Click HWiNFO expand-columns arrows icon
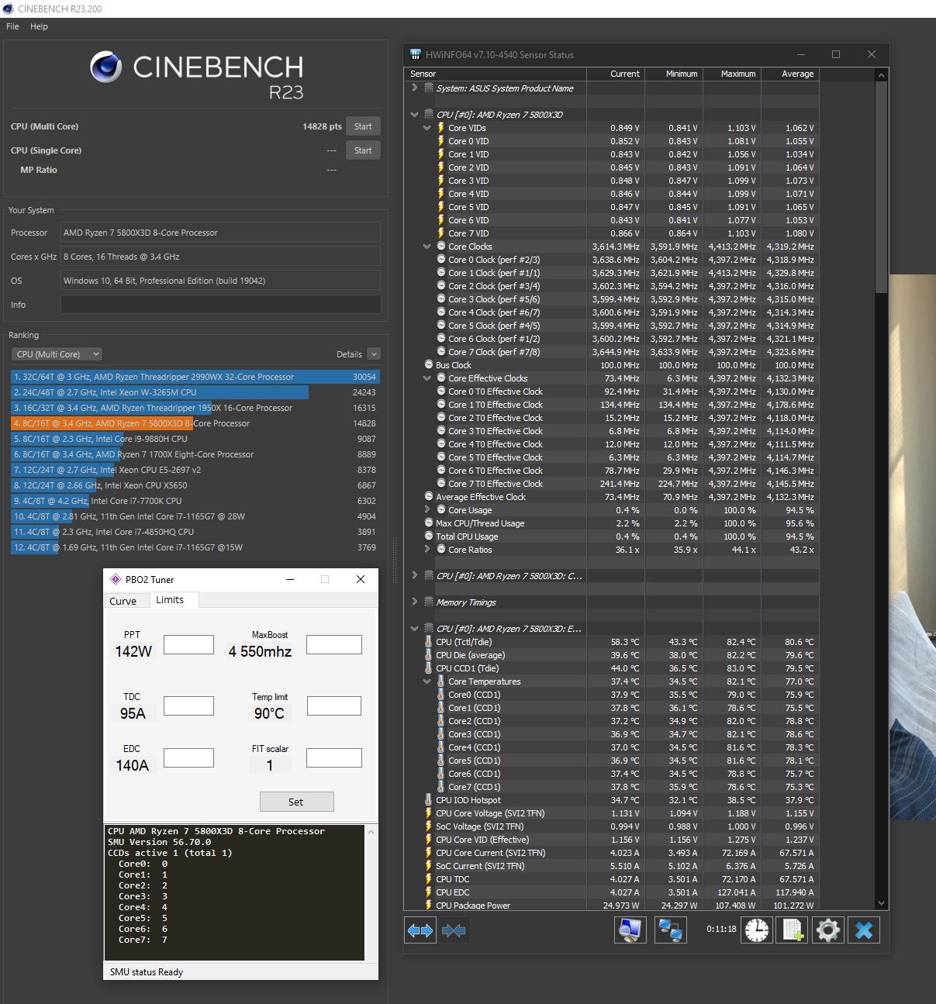This screenshot has width=936, height=1004. point(420,930)
